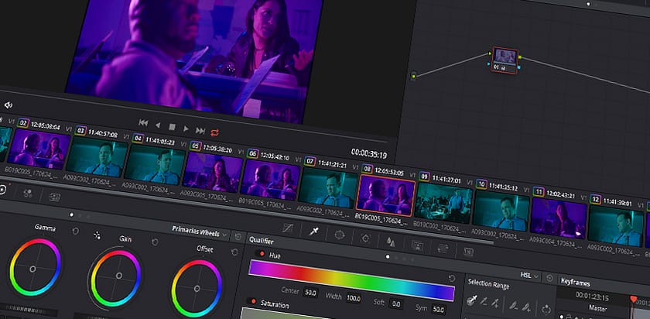Select clip 10 thumbnail at 11:41:35:12

501,211
